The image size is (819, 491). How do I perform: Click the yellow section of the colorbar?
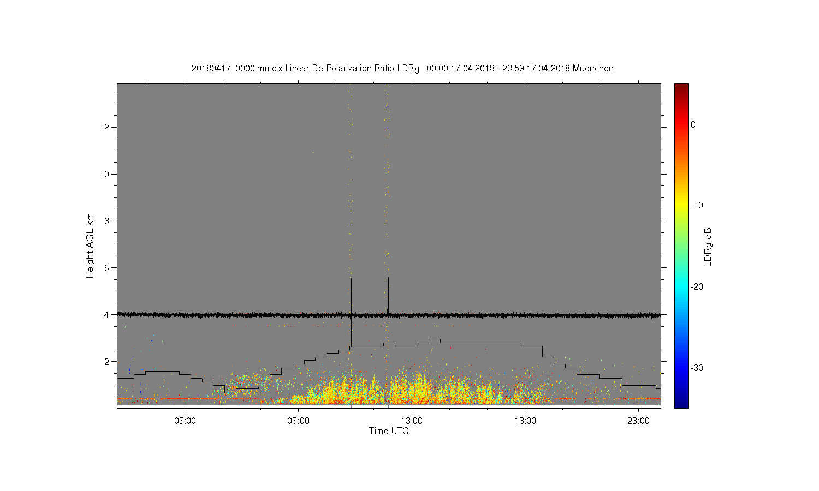(x=681, y=206)
